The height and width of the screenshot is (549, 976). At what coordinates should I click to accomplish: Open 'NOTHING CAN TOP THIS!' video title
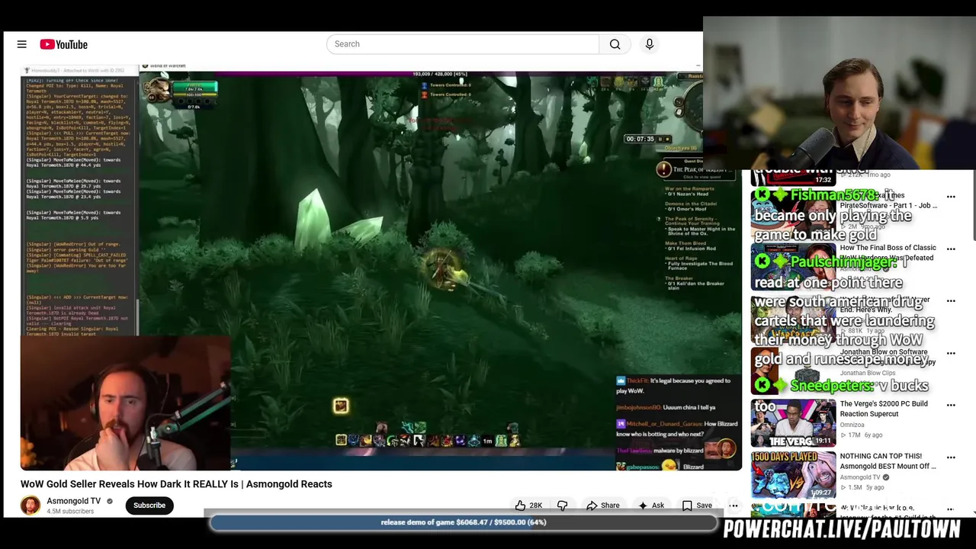(888, 461)
